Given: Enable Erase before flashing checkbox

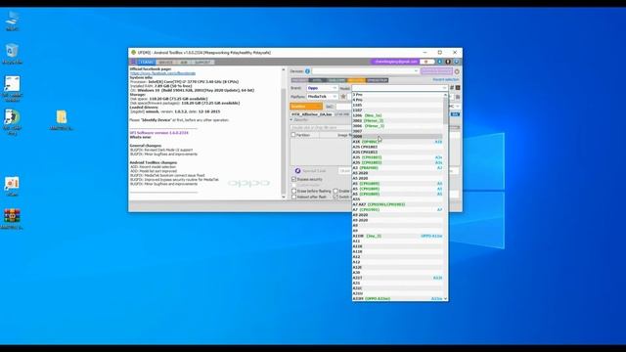Looking at the screenshot, I should [293, 192].
